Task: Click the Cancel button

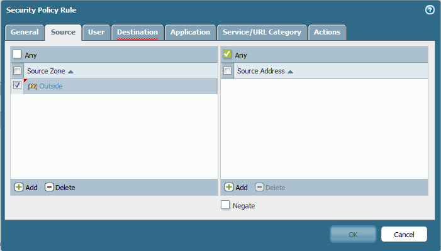Action: (404, 234)
